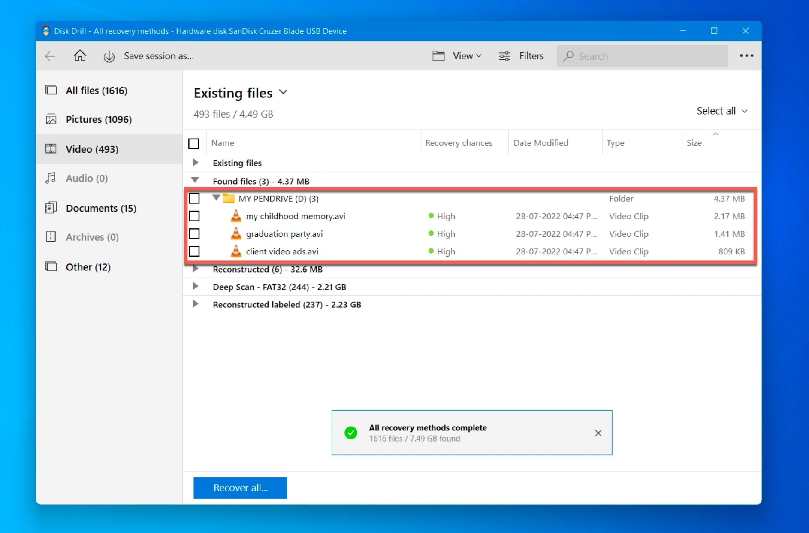The image size is (809, 533).
Task: Open the Home icon
Action: [80, 56]
